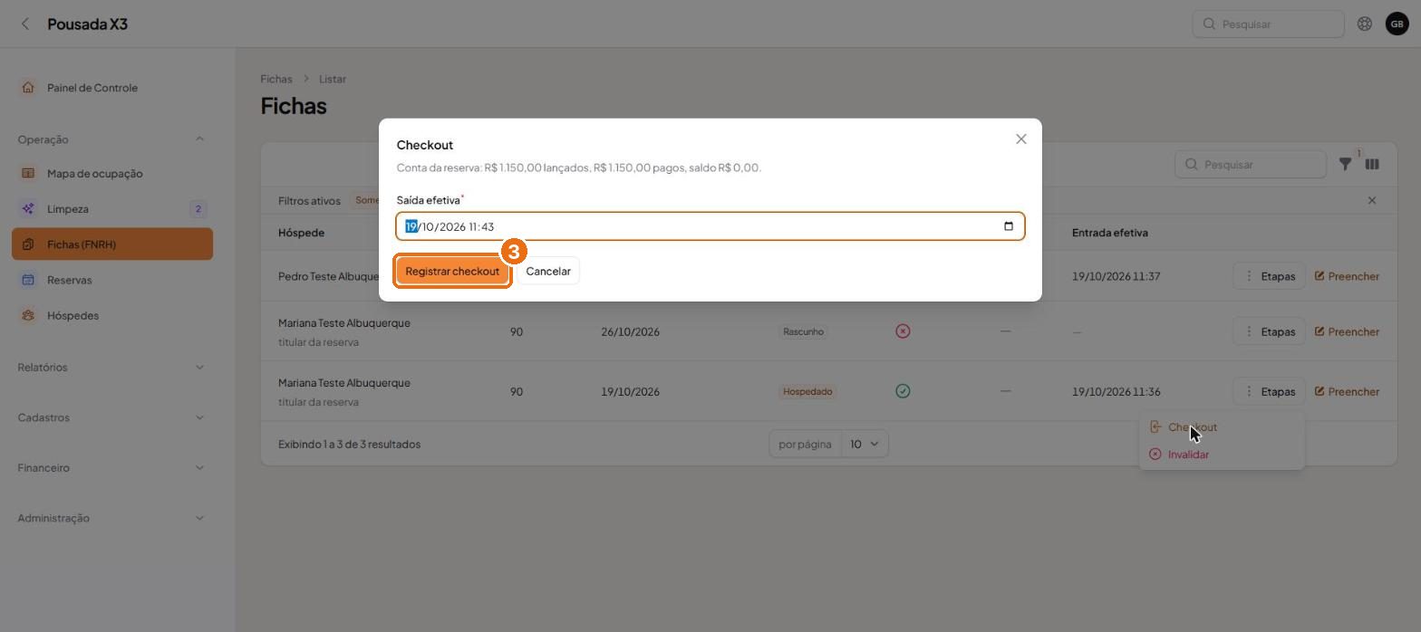1421x632 pixels.
Task: Open the theme settings icon in the header
Action: click(x=1364, y=24)
